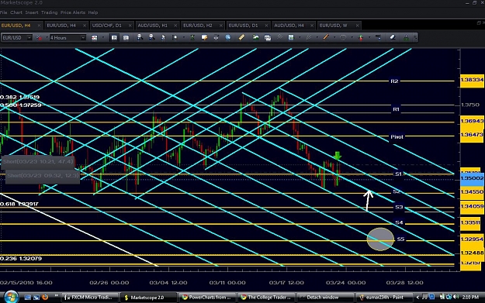Click the blue globe toolbar icon
485x303 pixels.
click(x=228, y=37)
